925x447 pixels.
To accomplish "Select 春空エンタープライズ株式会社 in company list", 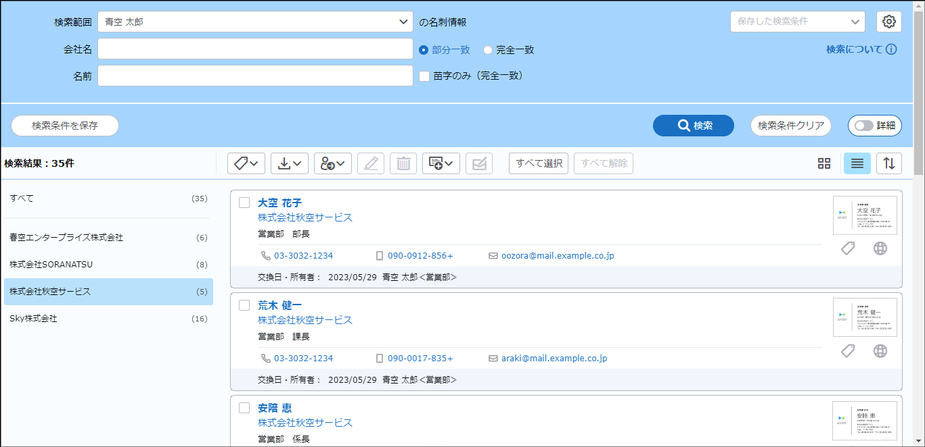I will point(108,238).
